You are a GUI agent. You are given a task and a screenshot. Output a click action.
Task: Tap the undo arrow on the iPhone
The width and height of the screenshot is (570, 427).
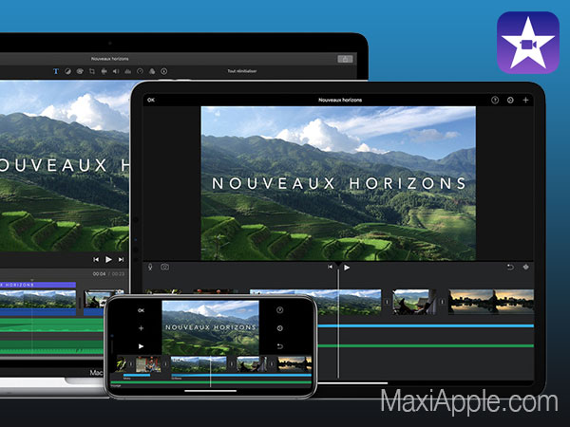(x=279, y=346)
